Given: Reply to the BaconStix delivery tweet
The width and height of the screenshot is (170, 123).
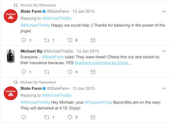Looking at the screenshot, I should pos(23,117).
